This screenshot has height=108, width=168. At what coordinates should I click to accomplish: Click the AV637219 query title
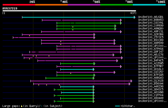[x=10, y=8]
